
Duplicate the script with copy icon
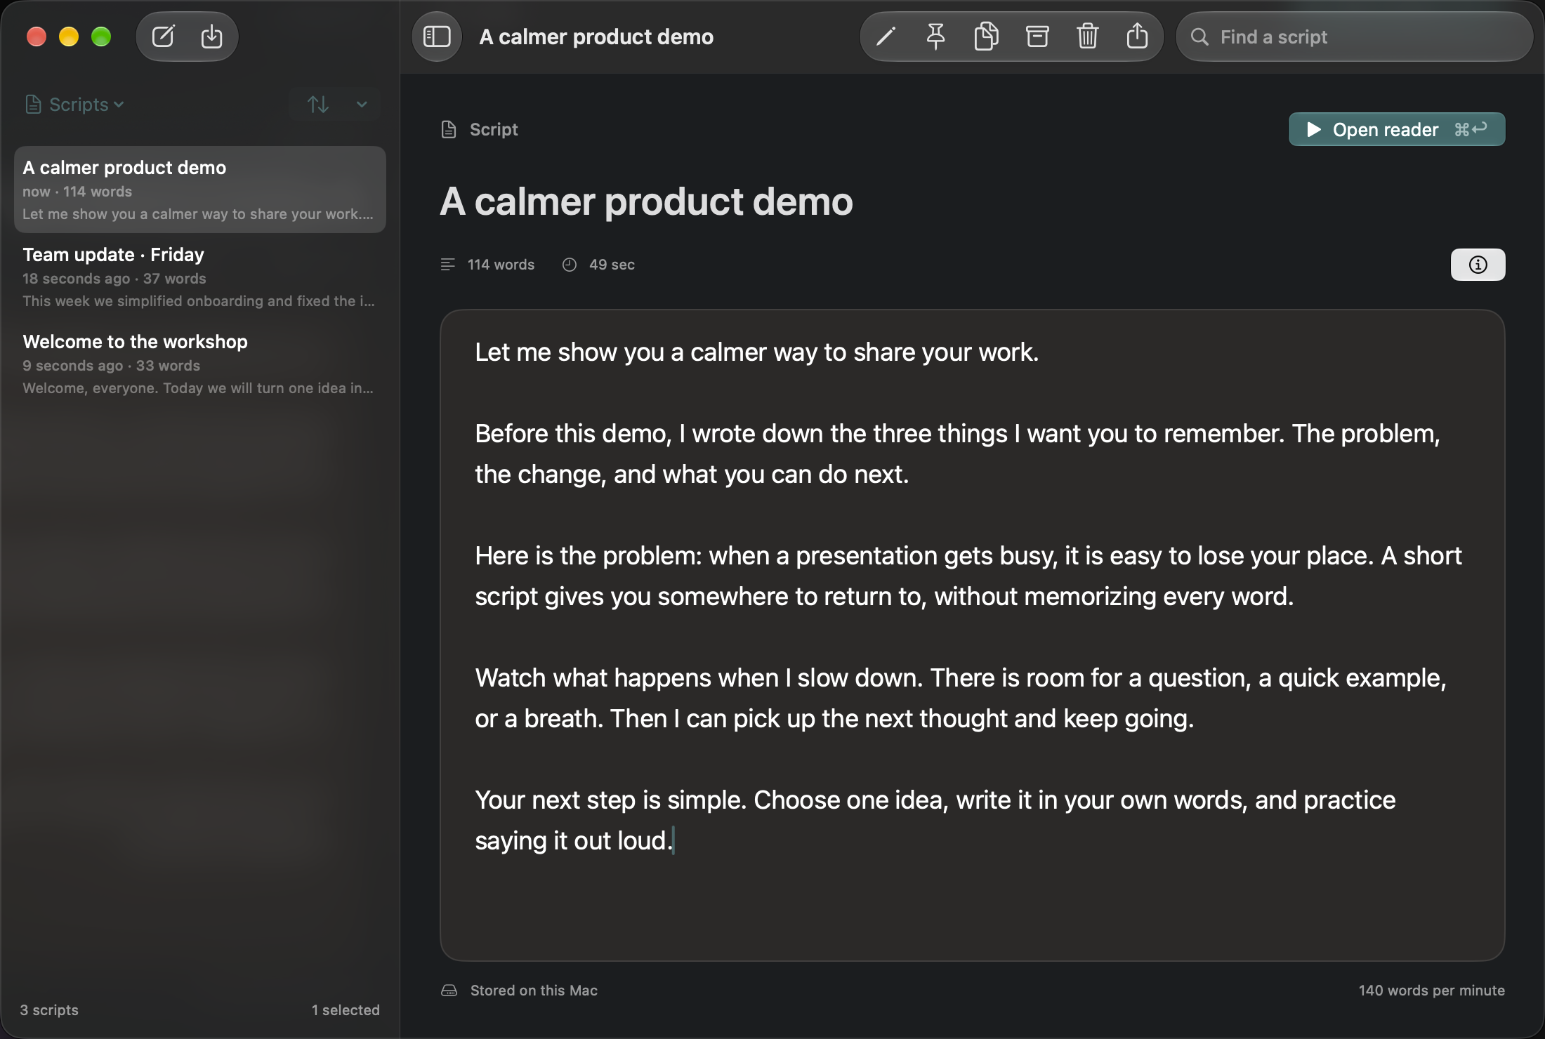pos(986,37)
